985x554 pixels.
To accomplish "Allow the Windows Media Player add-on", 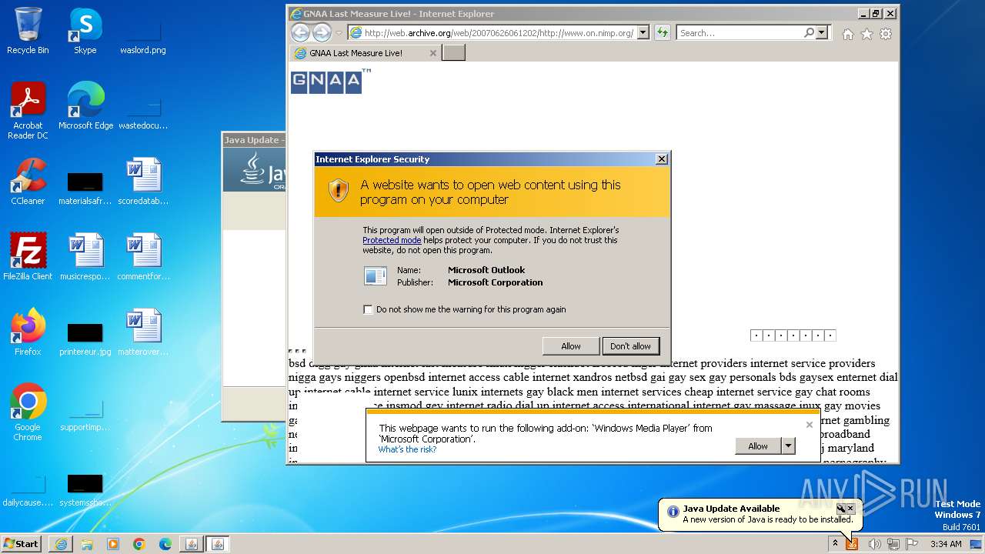I will [758, 446].
